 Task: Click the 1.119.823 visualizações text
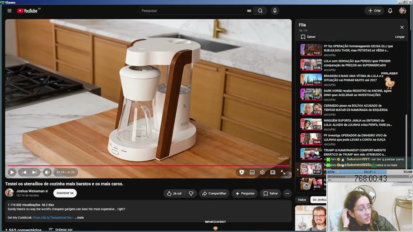pyautogui.click(x=24, y=205)
